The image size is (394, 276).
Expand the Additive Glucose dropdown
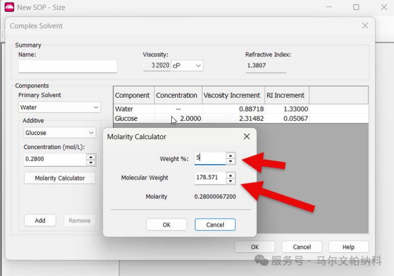pos(60,133)
